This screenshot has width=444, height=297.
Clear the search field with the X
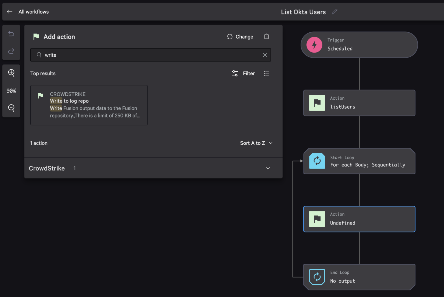tap(265, 55)
